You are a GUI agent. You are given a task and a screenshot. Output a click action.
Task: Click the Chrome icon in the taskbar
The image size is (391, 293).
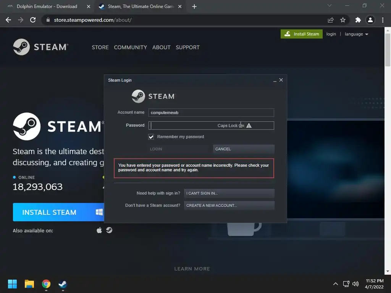click(x=46, y=284)
